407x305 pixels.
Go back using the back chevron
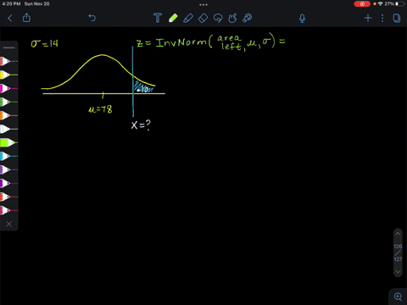pos(10,19)
